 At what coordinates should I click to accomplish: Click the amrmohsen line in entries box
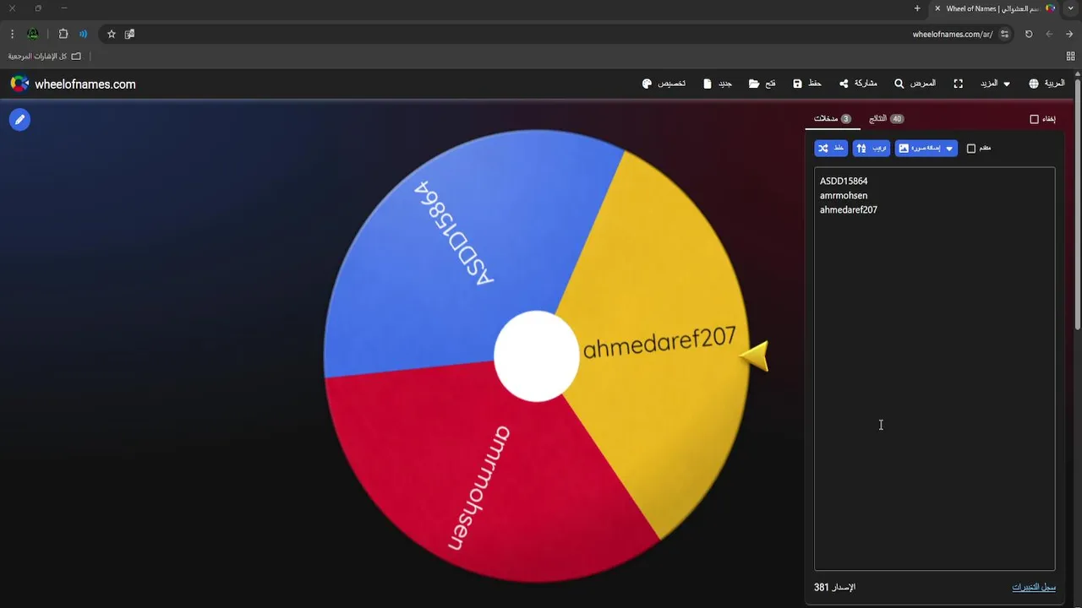click(844, 195)
